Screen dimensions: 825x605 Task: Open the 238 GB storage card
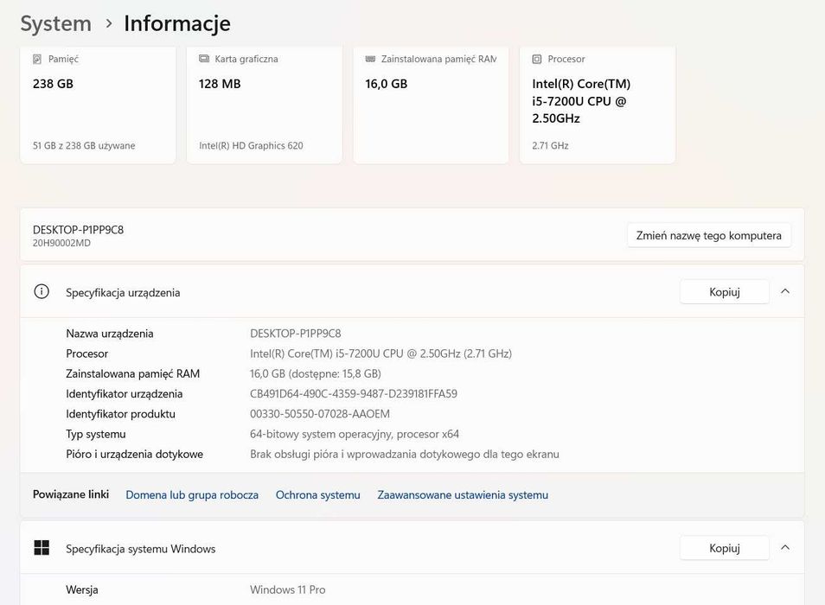(97, 104)
